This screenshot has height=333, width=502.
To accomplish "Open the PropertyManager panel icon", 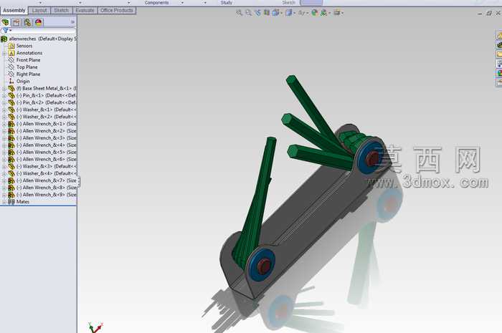I will tap(16, 22).
